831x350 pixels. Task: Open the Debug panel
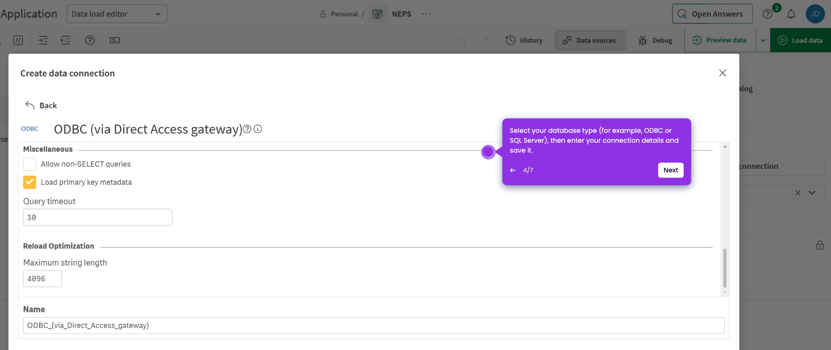655,40
